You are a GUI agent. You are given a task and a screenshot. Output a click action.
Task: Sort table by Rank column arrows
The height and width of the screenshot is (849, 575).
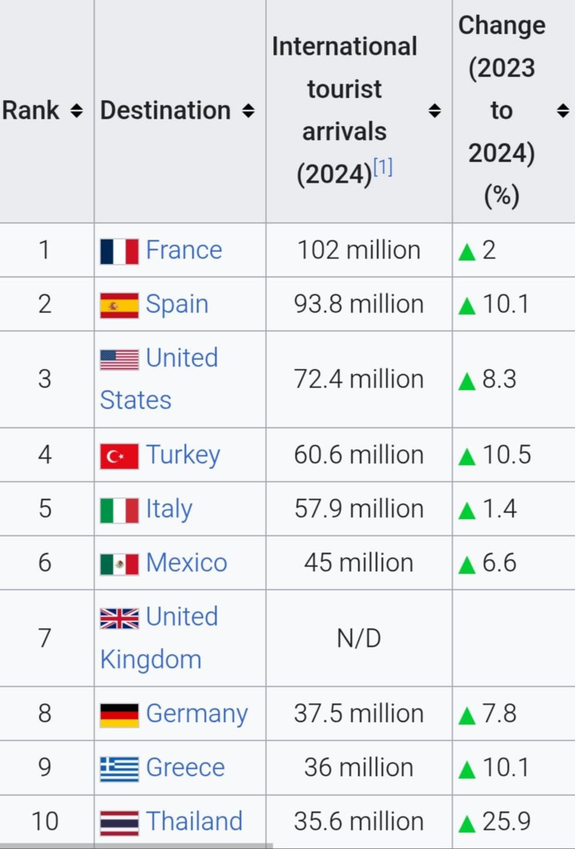pyautogui.click(x=76, y=110)
